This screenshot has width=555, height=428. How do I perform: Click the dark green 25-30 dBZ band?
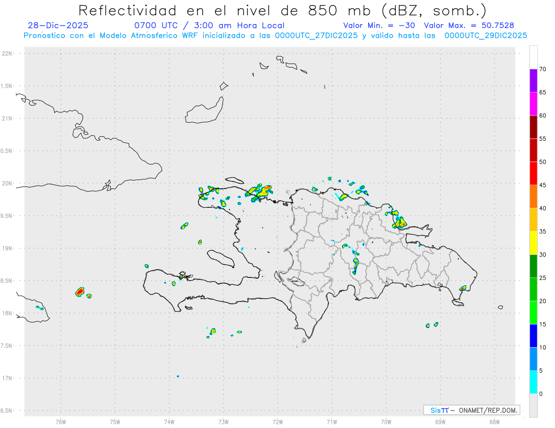click(x=533, y=266)
